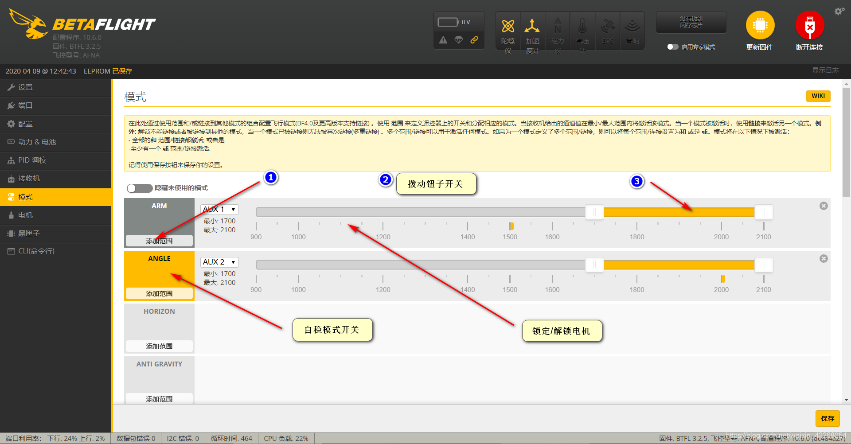Click the 循环时间: 464 status text
The image size is (851, 444).
point(231,438)
